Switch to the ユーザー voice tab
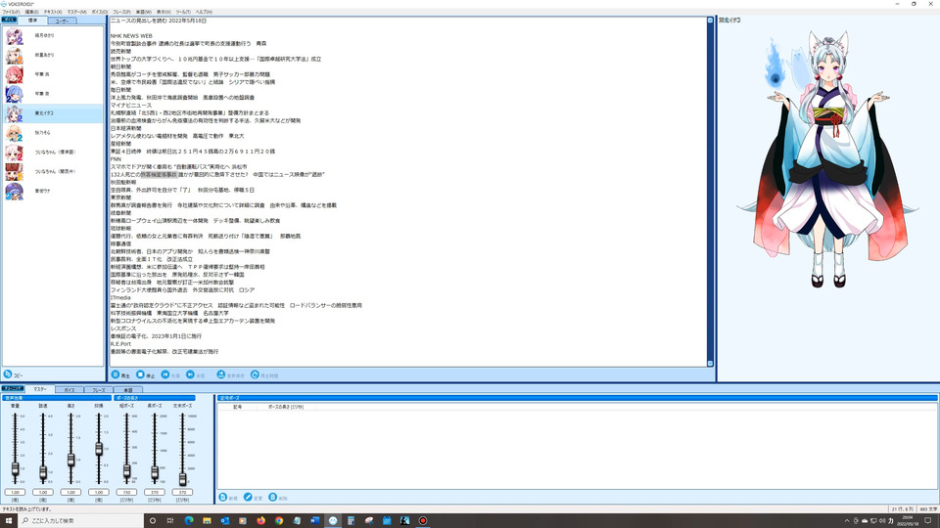 coord(62,21)
